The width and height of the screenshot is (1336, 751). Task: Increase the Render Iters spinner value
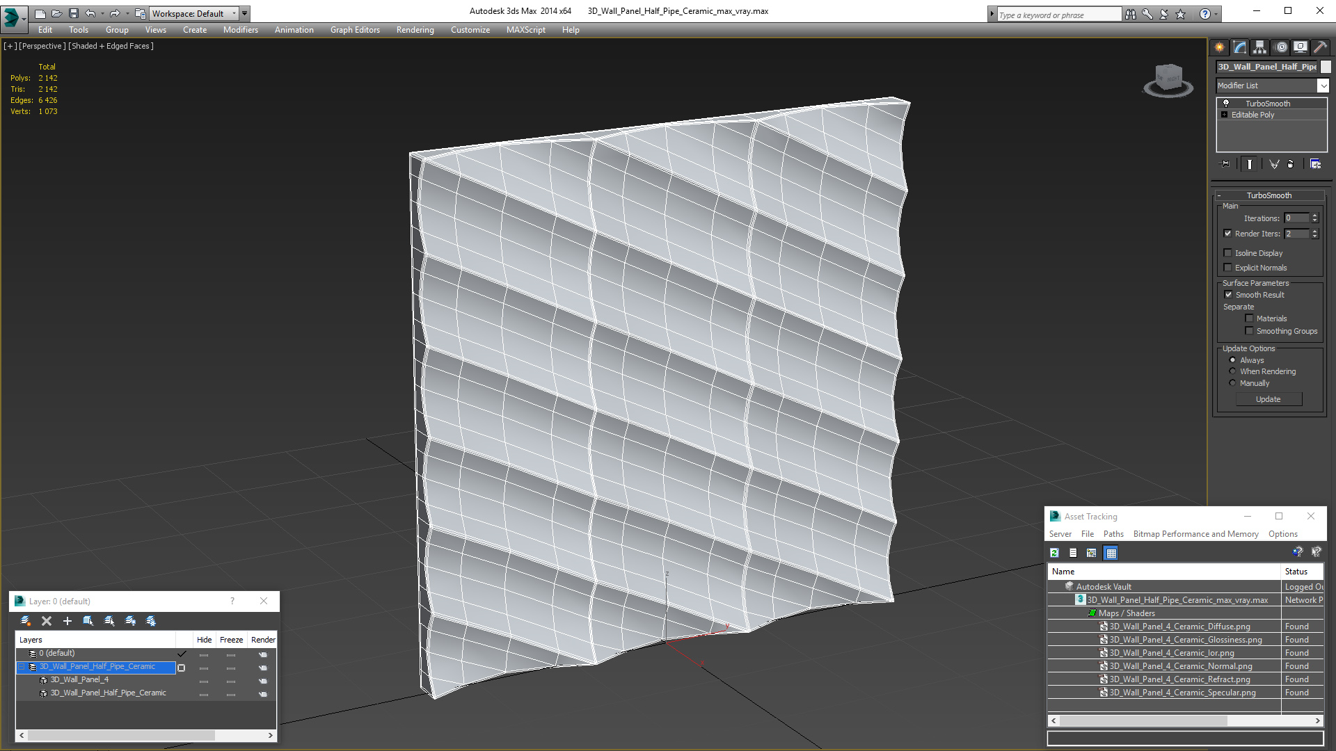click(1314, 231)
